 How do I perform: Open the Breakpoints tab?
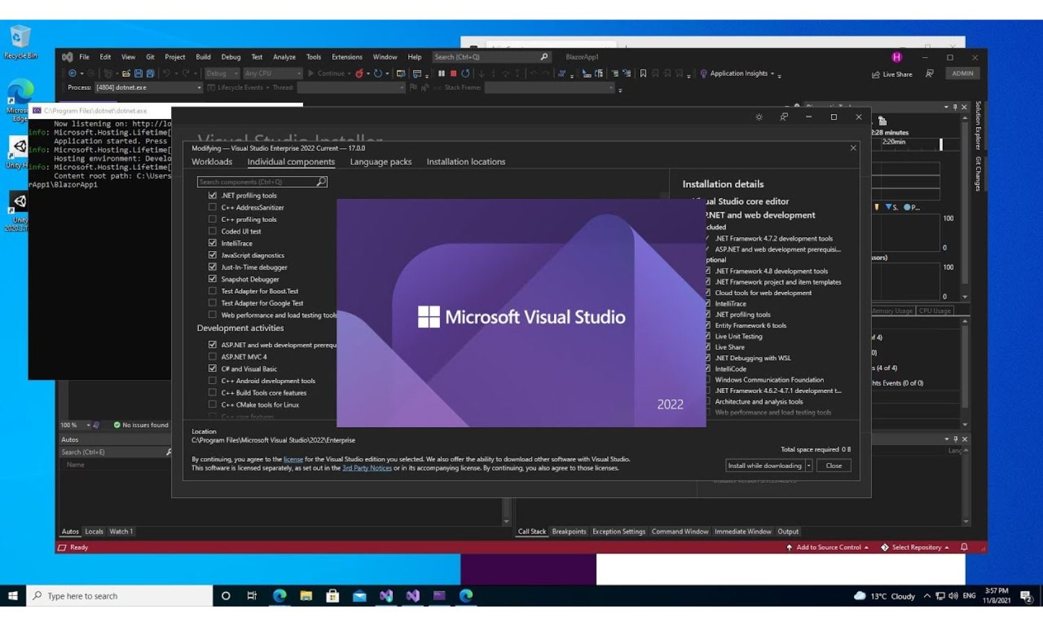pyautogui.click(x=569, y=531)
